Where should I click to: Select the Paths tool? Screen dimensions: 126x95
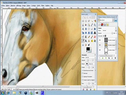[89, 25]
